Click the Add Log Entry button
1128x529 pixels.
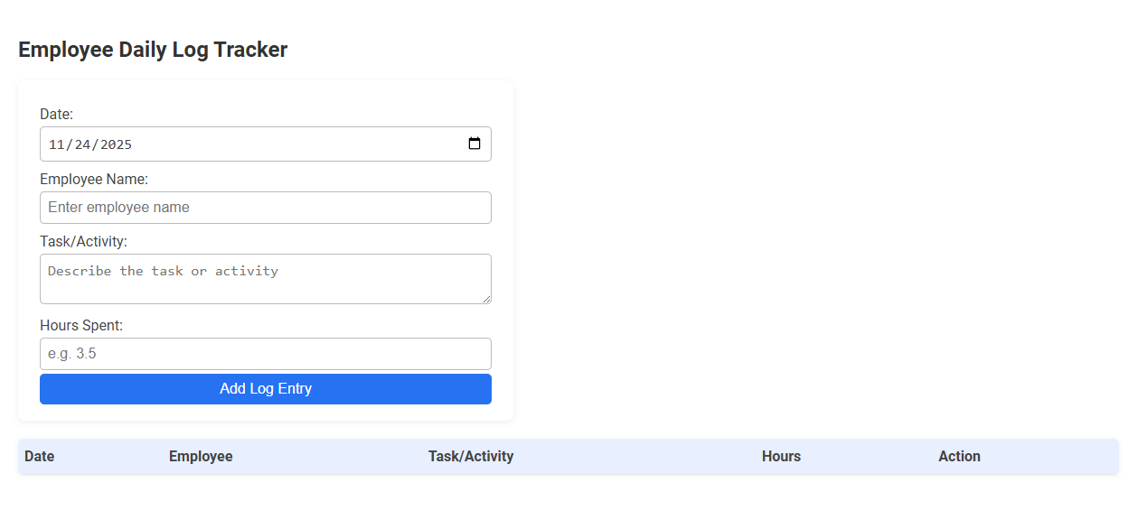(265, 388)
